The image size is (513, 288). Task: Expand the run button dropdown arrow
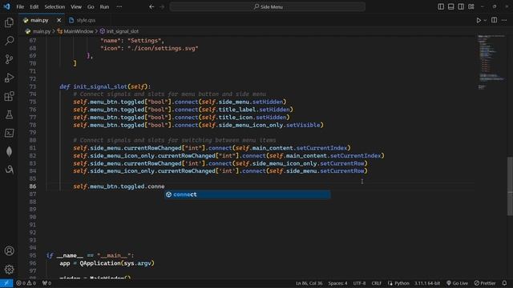[485, 20]
